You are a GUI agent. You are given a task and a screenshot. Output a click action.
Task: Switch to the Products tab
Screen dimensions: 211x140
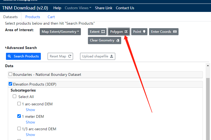tap(33, 17)
